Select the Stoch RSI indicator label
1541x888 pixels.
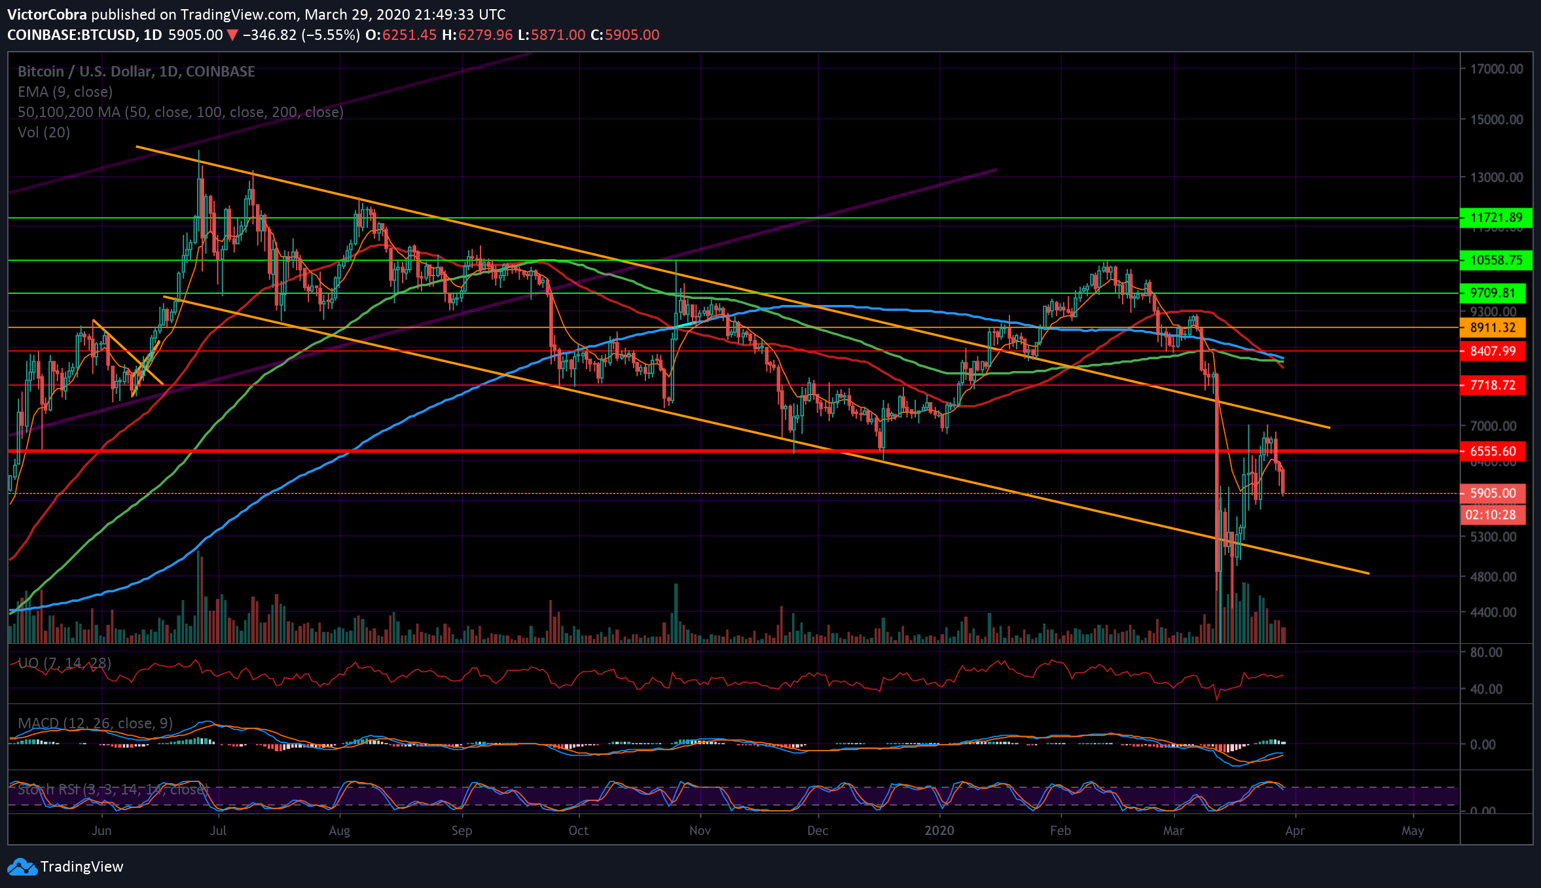tap(113, 790)
